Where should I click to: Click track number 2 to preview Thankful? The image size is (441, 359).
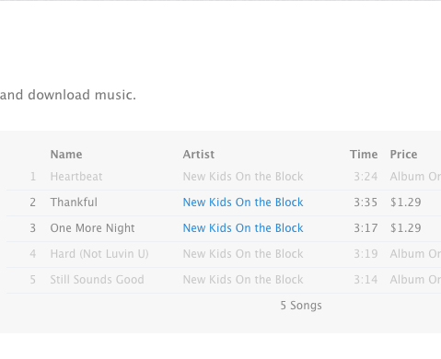coord(32,203)
